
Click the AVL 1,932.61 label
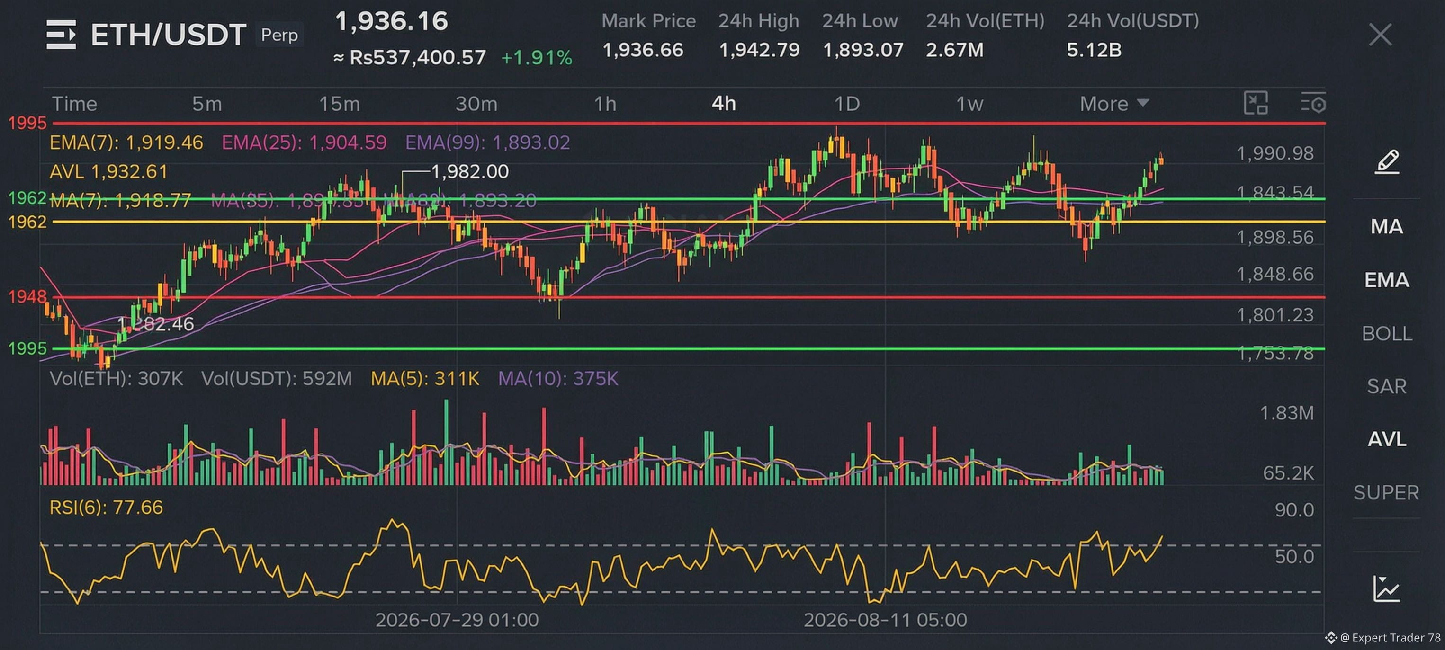click(109, 172)
